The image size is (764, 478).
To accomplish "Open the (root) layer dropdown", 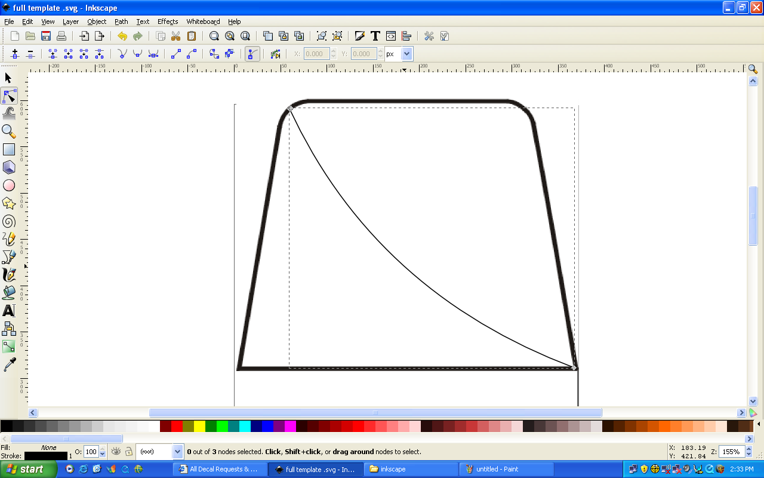I will (x=177, y=452).
